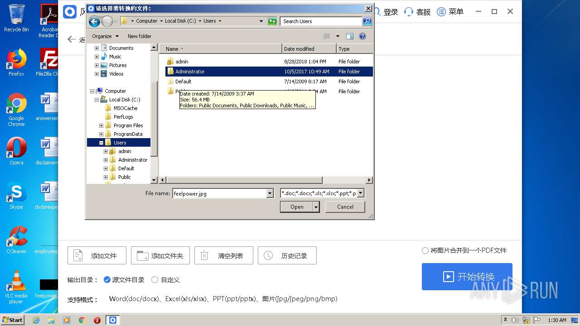
Task: Click the Start button
Action: click(13, 320)
